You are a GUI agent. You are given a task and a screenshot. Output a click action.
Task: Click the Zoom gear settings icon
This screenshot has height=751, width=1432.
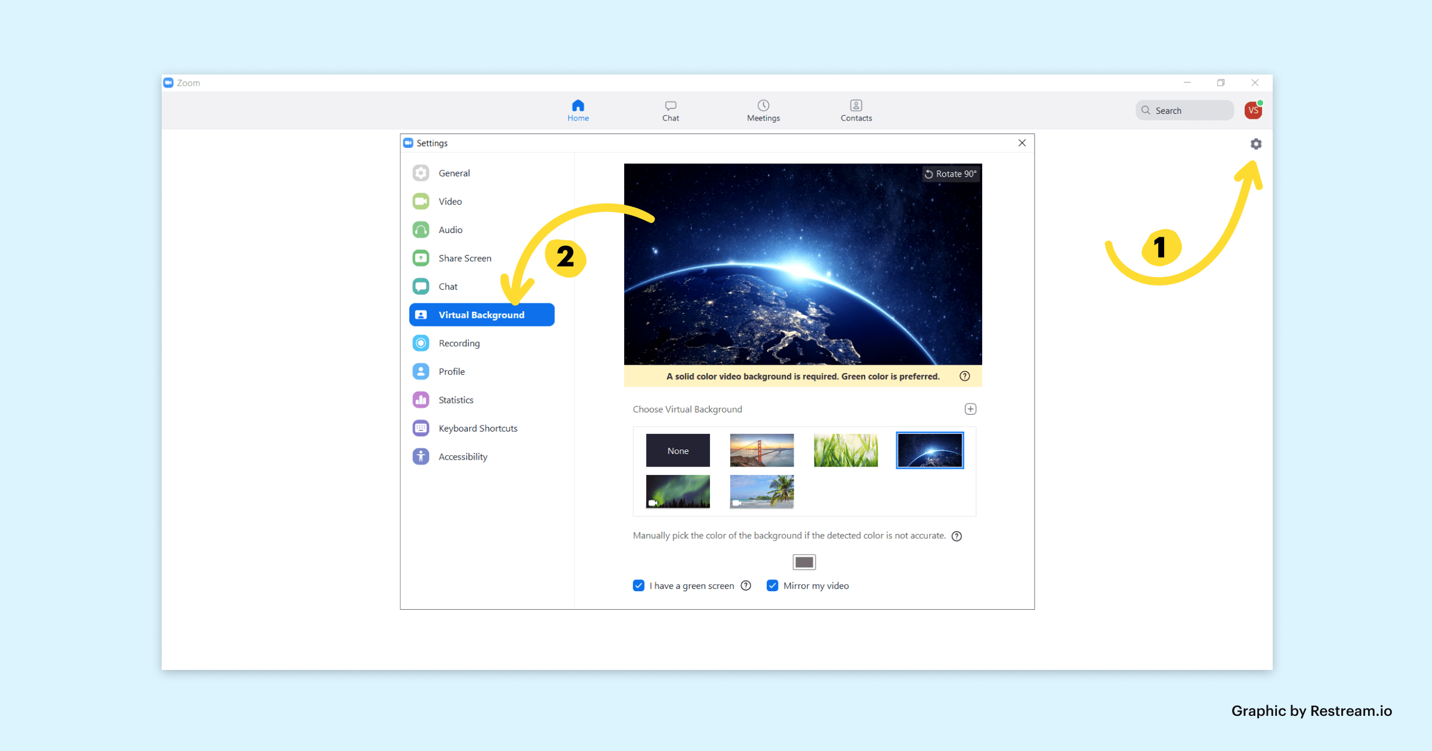pyautogui.click(x=1256, y=144)
